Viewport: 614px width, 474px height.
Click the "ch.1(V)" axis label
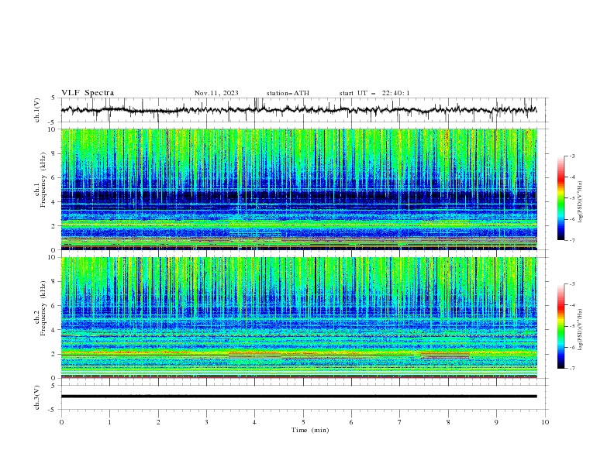tap(37, 110)
